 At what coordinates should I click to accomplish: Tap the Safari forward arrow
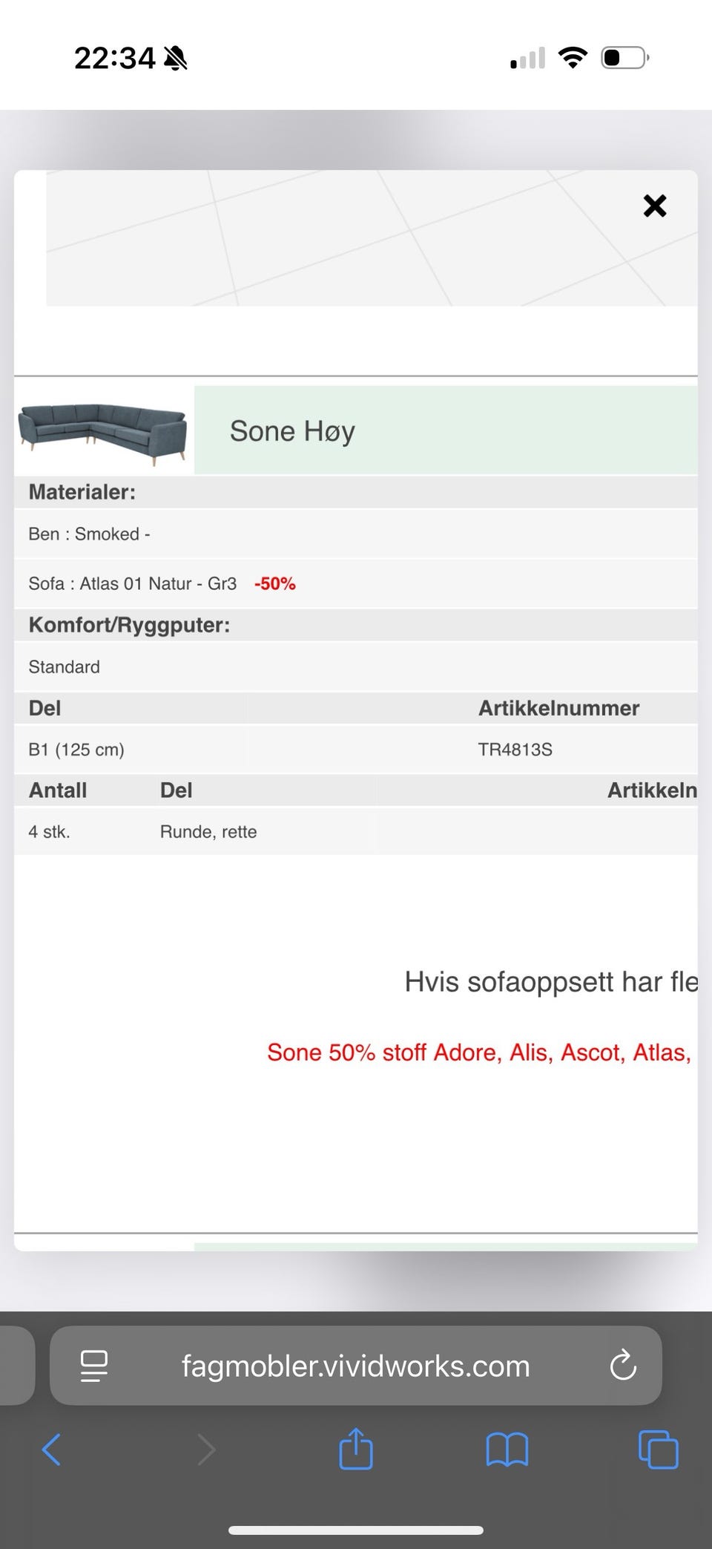(206, 1449)
